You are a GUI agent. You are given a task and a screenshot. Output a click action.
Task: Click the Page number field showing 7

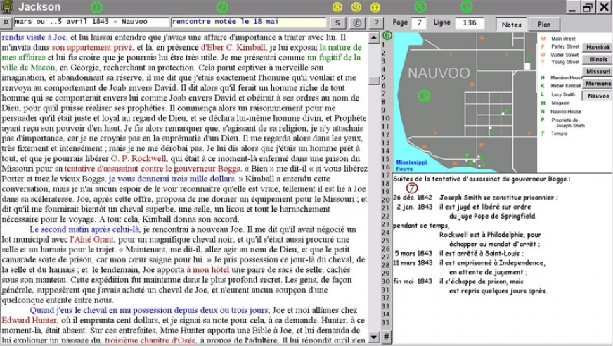click(x=419, y=23)
